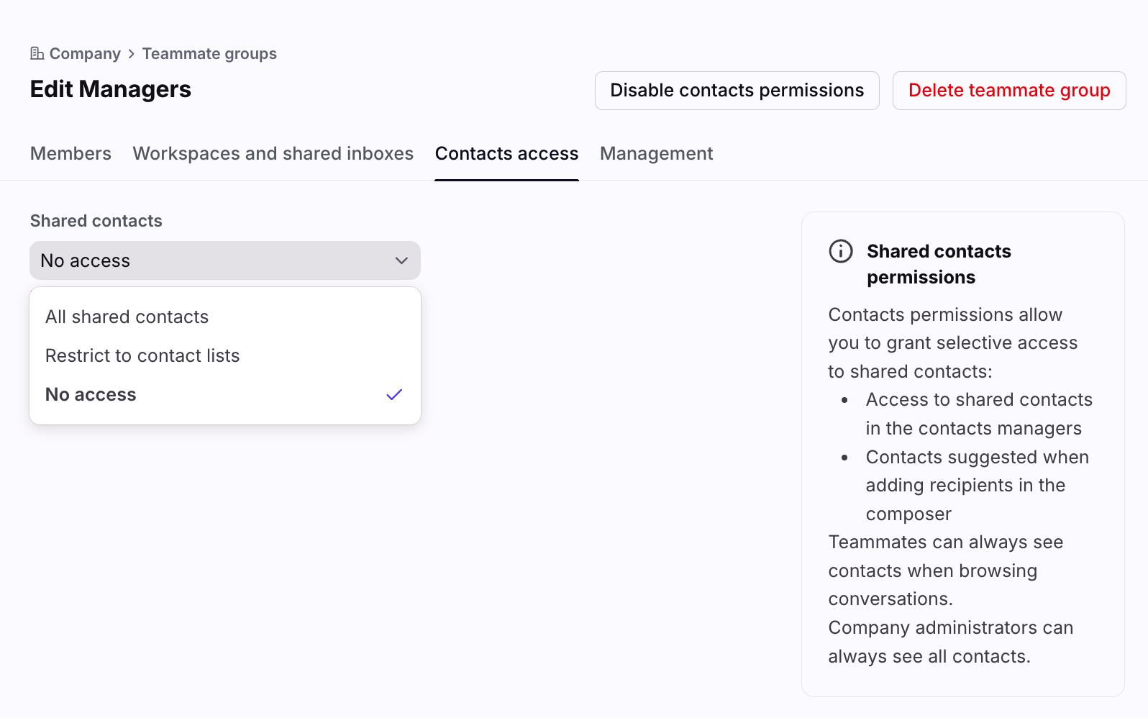Screen dimensions: 1148x718
Task: Click the breadcrumb separator chevron
Action: tap(132, 54)
